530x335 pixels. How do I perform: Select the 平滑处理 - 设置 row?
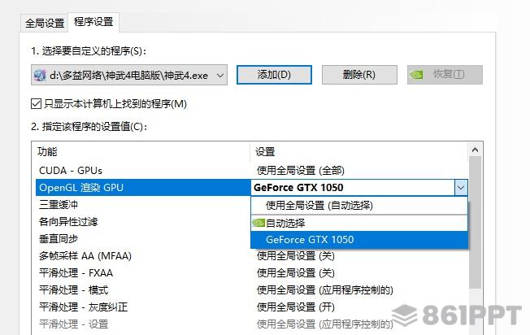click(252, 324)
